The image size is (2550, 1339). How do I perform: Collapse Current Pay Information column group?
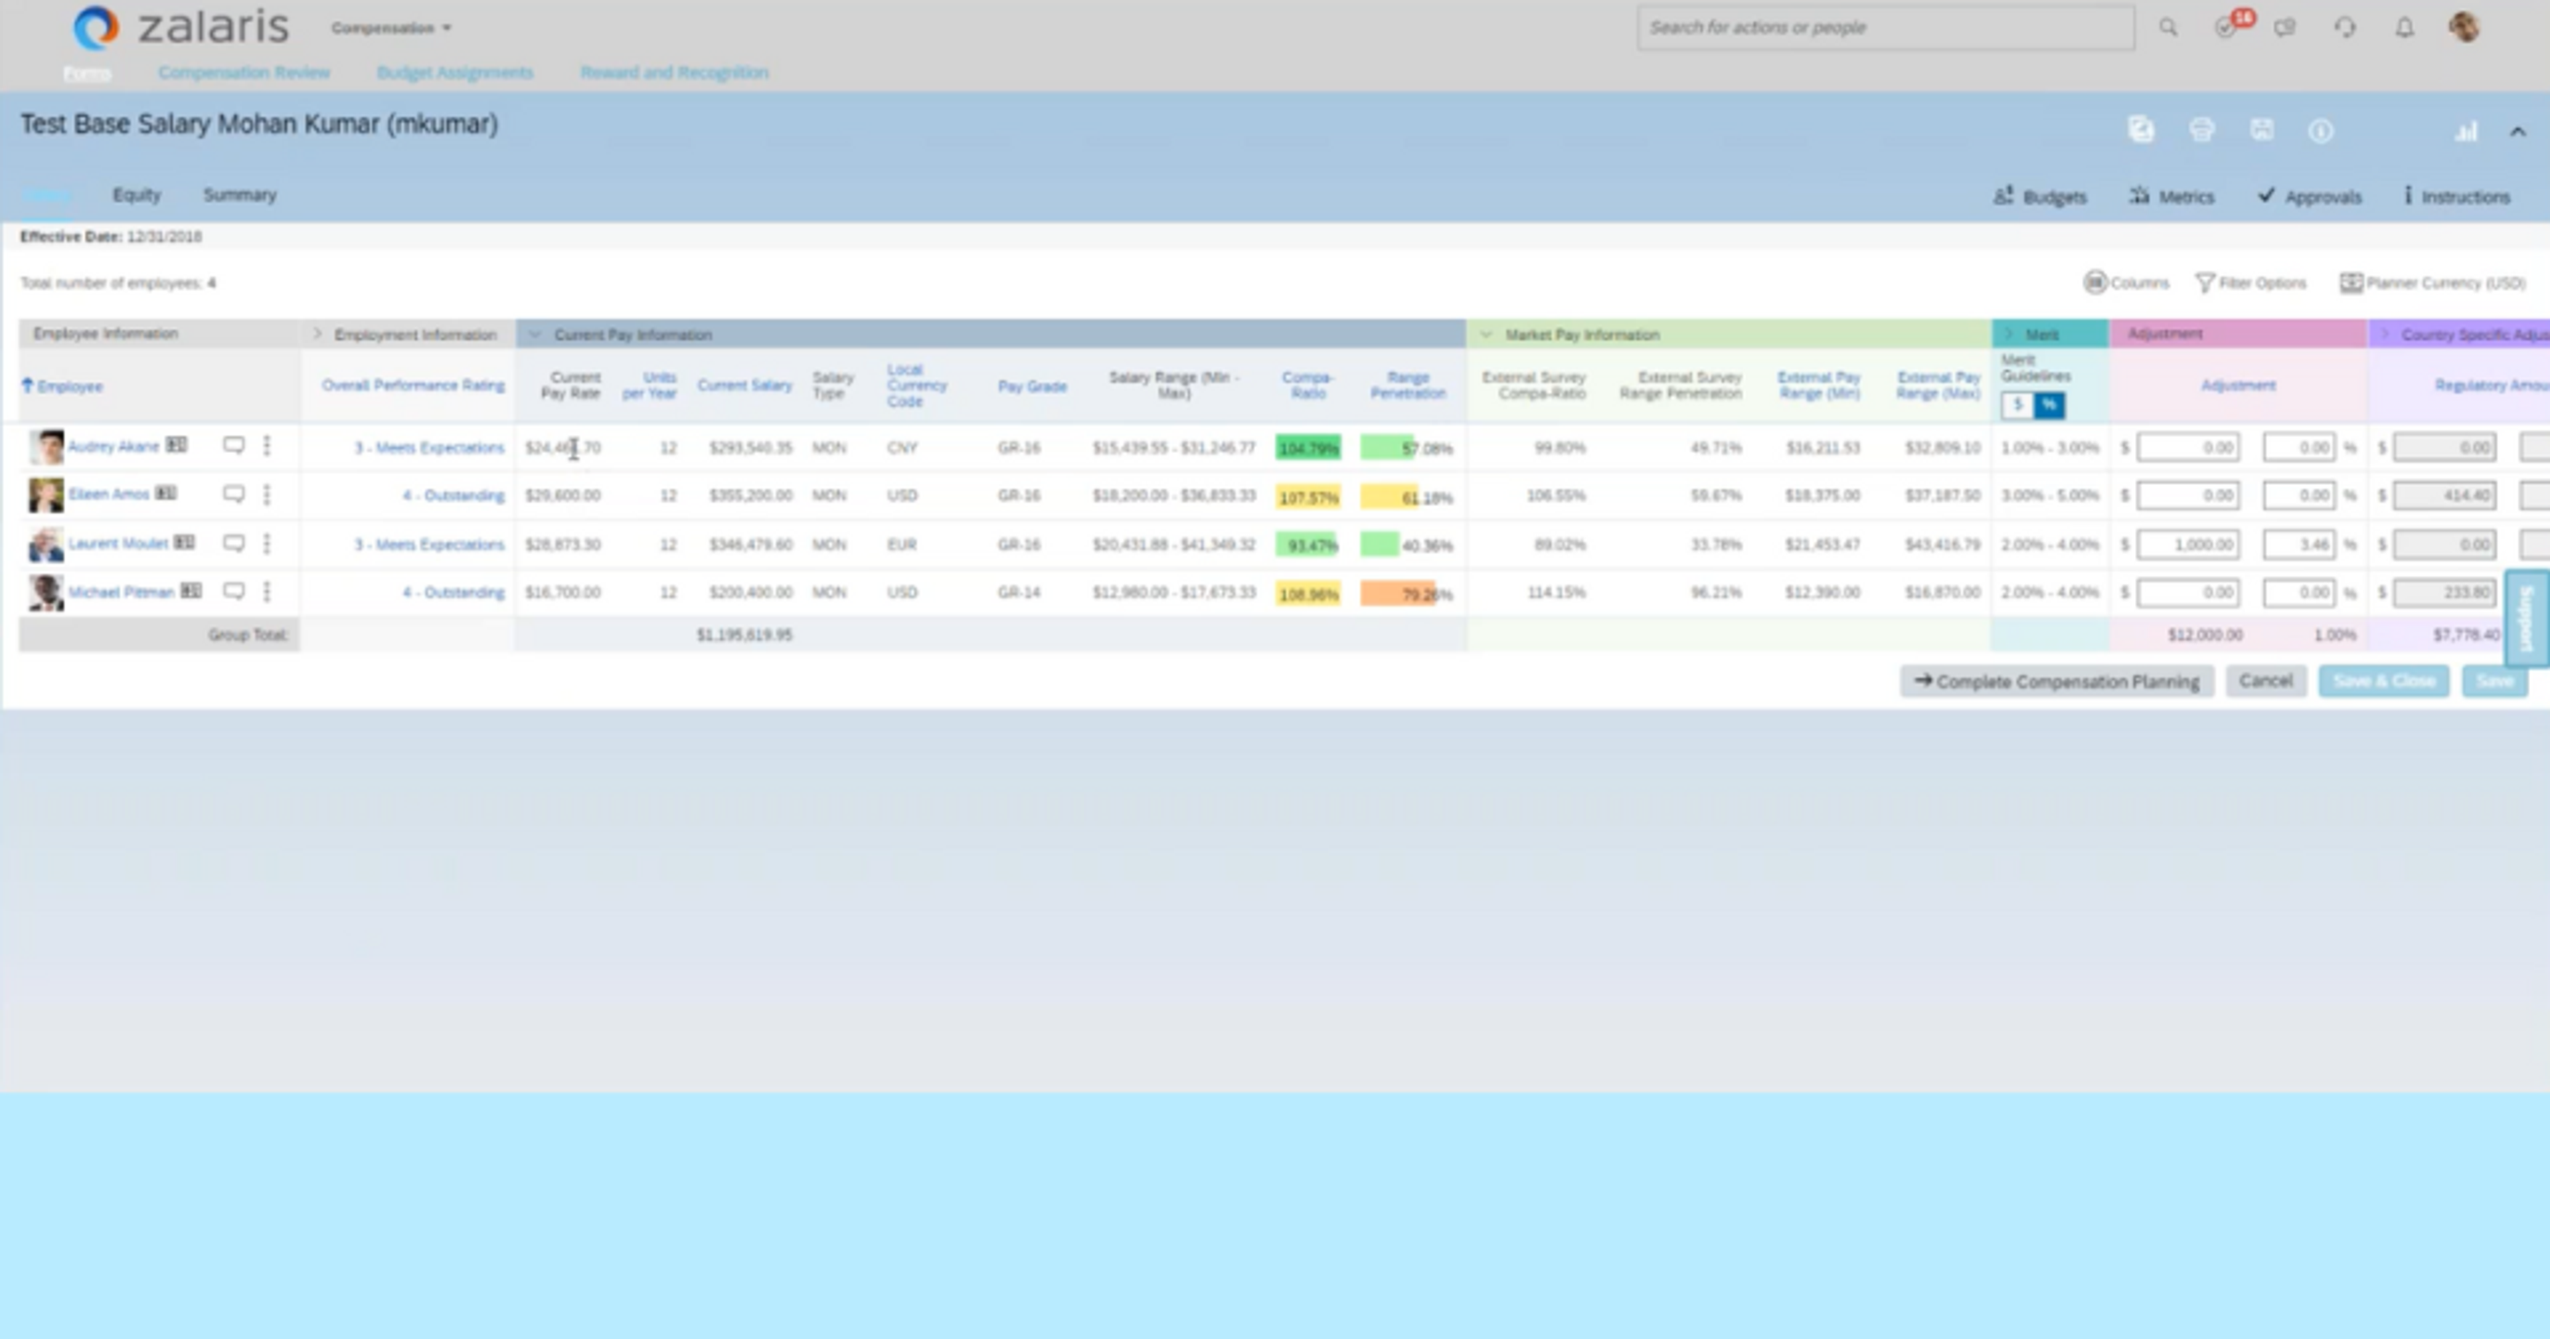pyautogui.click(x=535, y=334)
